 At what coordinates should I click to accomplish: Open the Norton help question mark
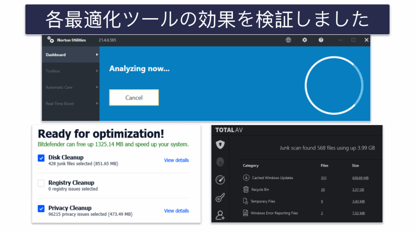pyautogui.click(x=321, y=40)
